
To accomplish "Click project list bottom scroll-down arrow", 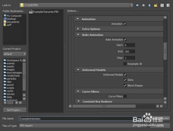I will point(24,99).
